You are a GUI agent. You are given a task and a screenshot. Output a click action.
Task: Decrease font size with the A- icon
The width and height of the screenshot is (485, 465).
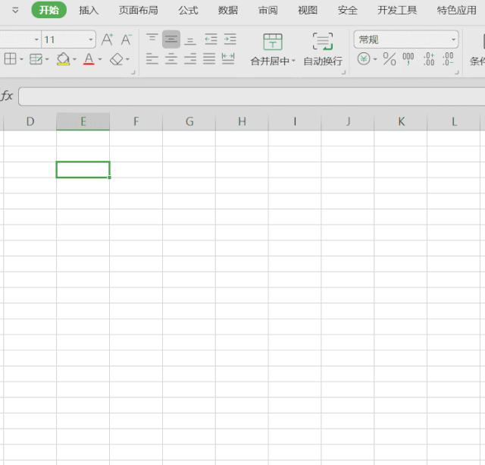point(127,39)
